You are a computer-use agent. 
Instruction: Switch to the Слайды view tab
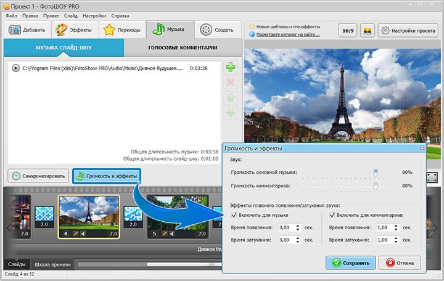[x=17, y=264]
